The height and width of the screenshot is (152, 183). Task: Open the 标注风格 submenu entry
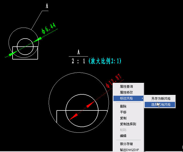coord(128,98)
